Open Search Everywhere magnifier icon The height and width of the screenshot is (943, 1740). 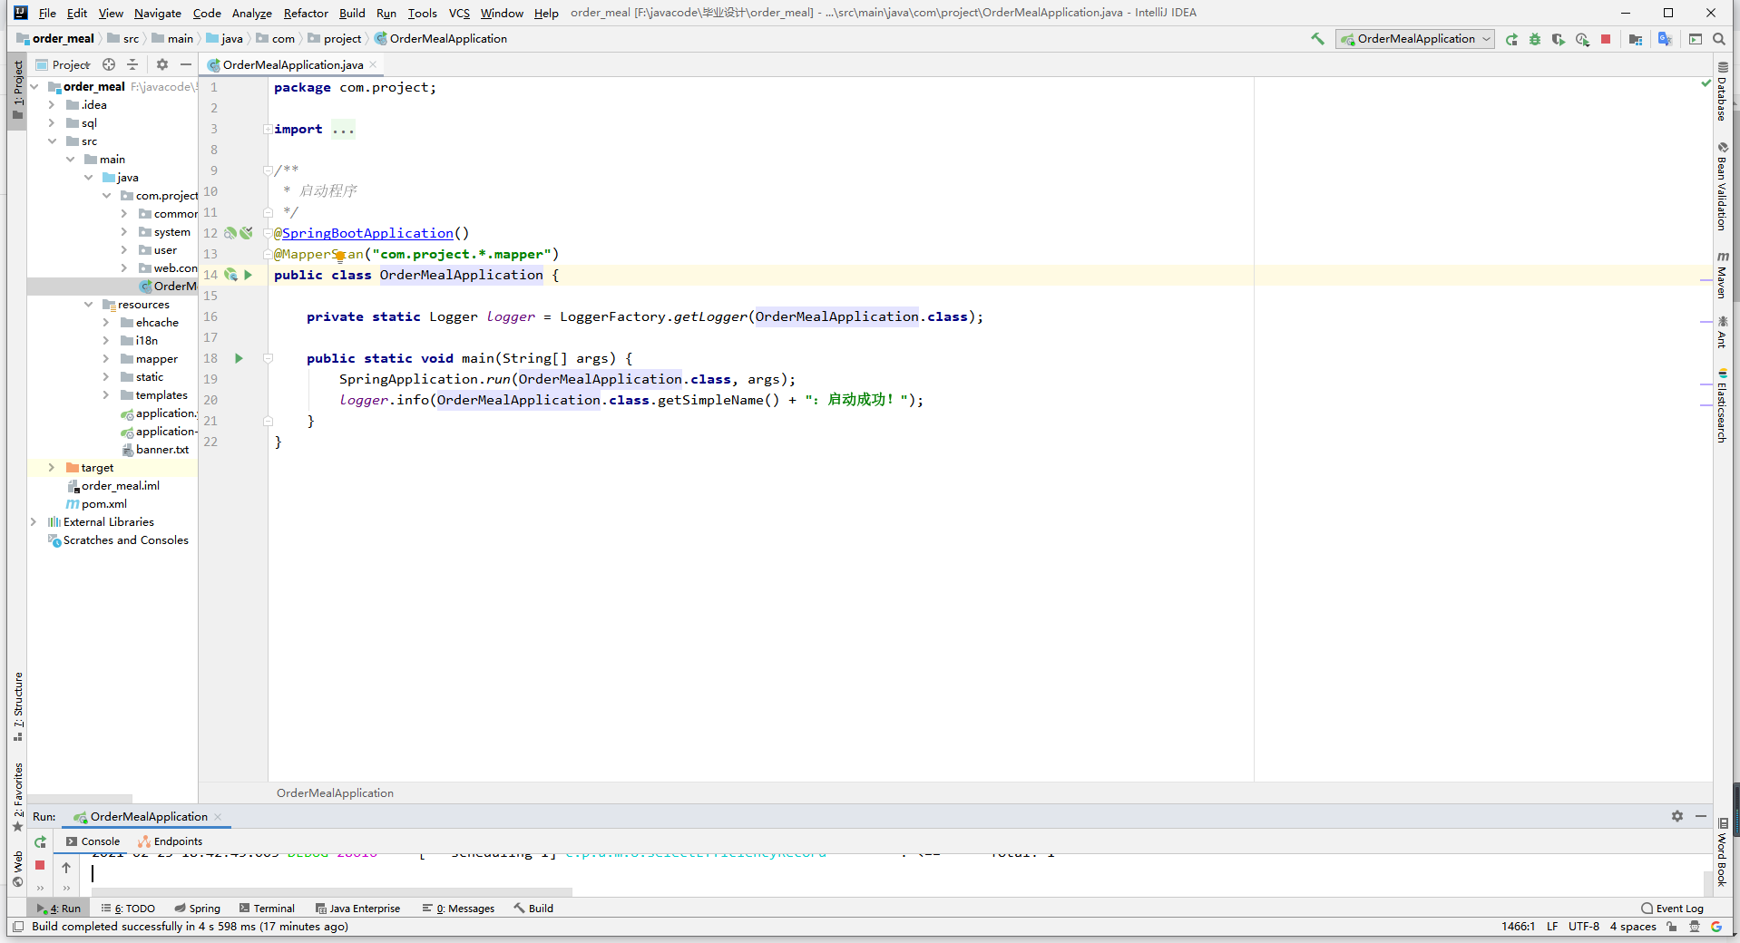tap(1718, 39)
